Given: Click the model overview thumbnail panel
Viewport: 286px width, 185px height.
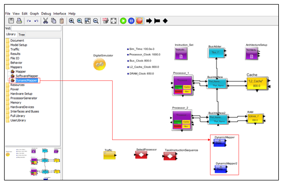Looking at the screenshot, I should click(33, 163).
